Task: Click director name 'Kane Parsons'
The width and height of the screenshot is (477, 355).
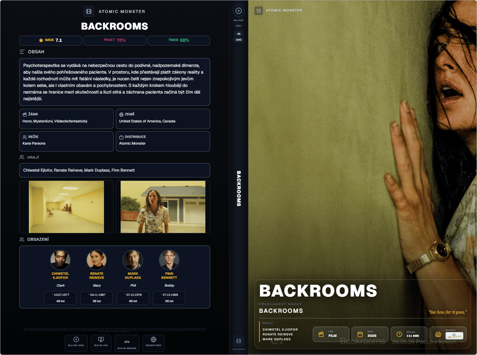Action: [x=34, y=143]
